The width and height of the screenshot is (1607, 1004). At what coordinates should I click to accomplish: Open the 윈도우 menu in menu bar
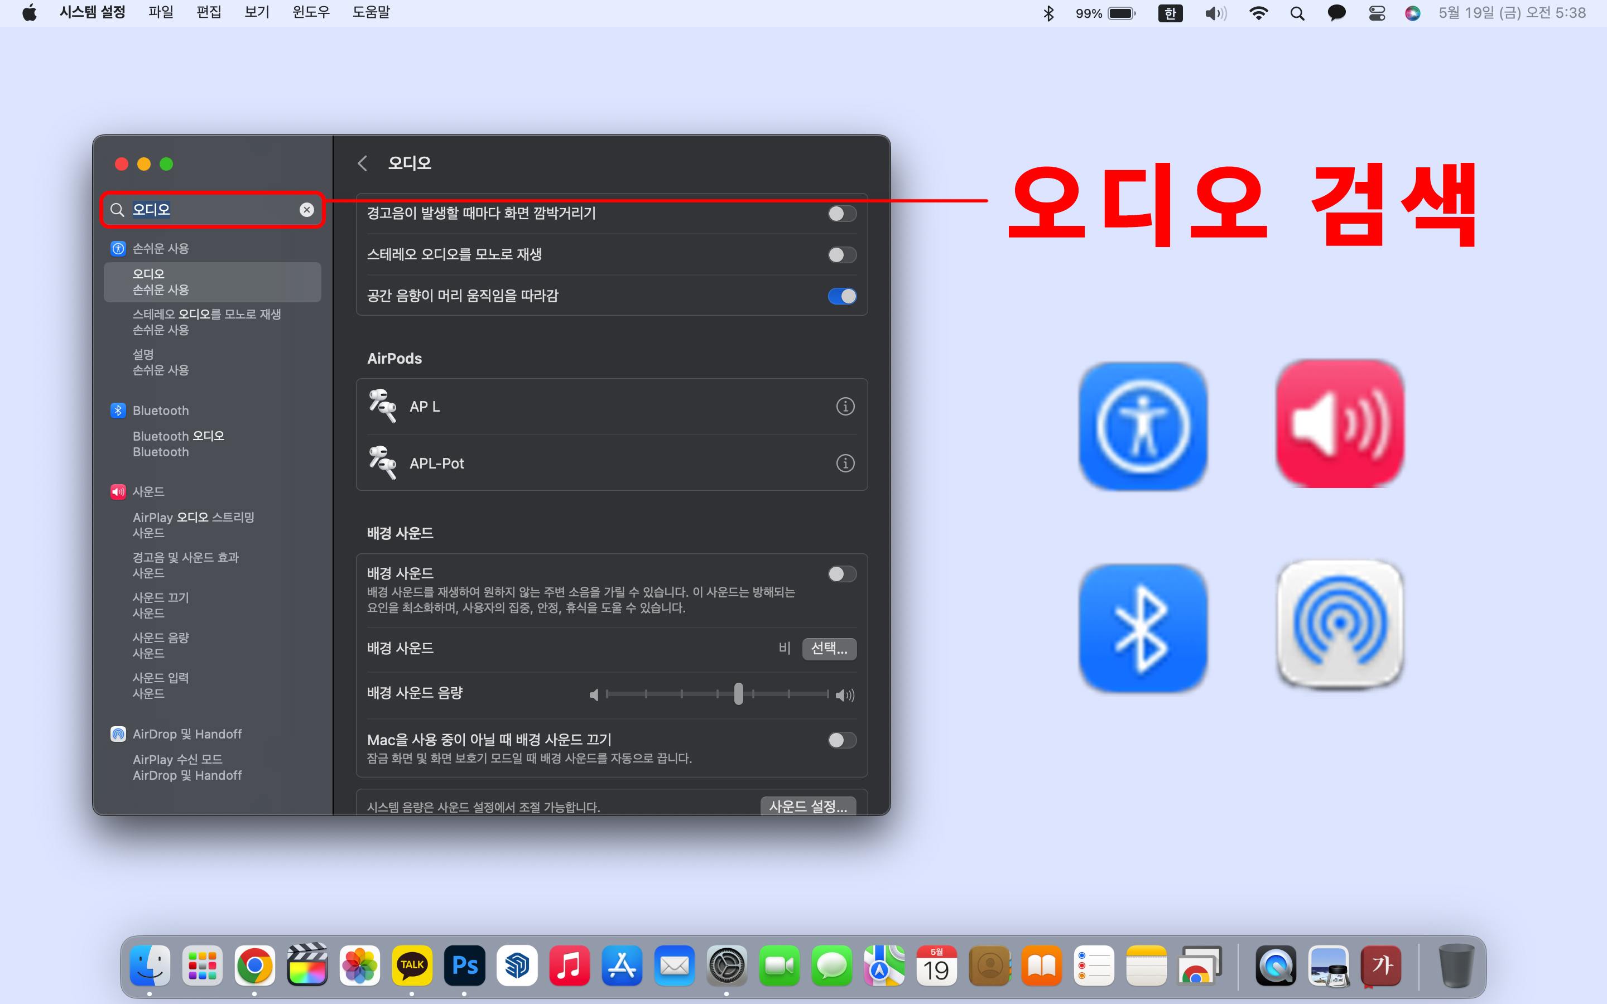click(311, 13)
